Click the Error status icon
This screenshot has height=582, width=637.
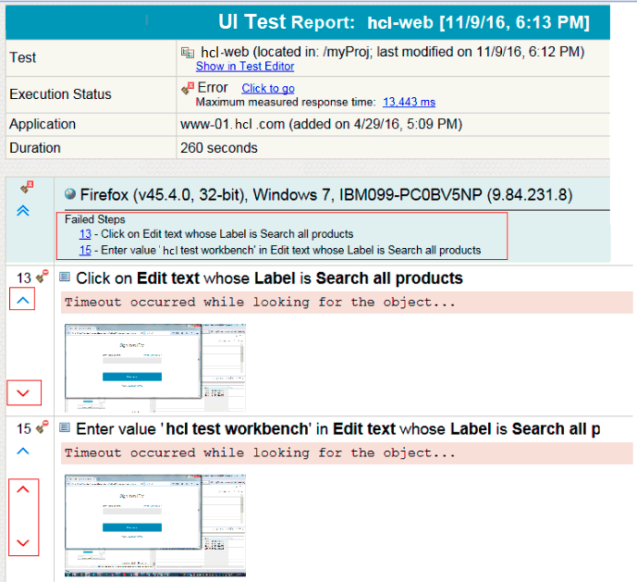[x=188, y=88]
